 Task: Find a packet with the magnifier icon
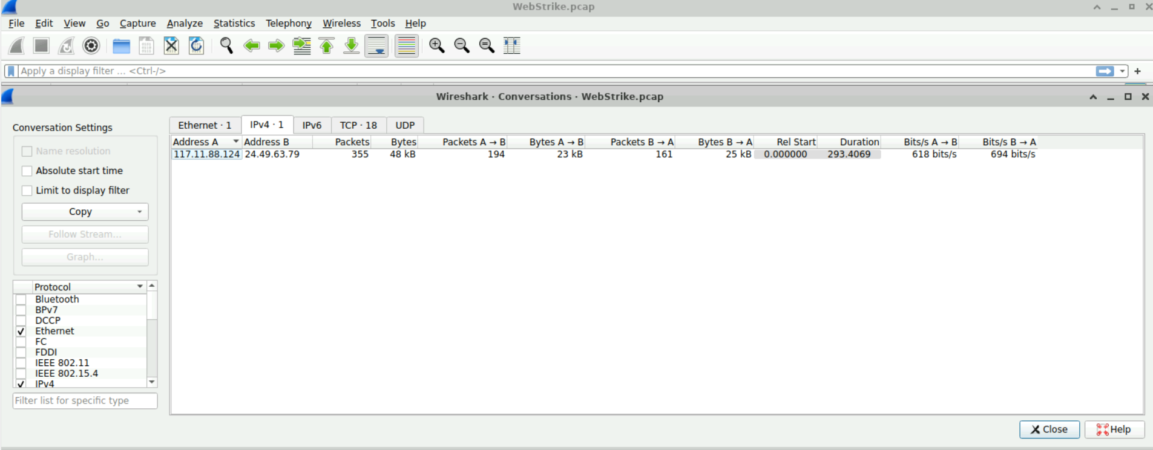point(226,46)
